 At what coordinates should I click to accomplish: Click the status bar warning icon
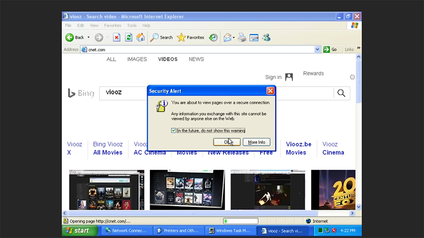pyautogui.click(x=65, y=221)
